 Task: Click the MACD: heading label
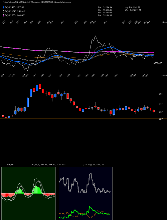pos(10,165)
